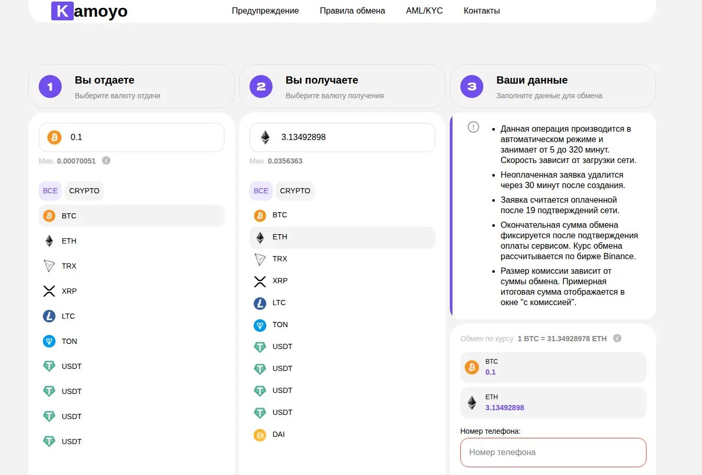Click the Kamoyo logo

89,11
